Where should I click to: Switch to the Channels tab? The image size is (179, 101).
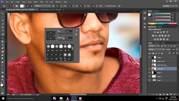[x=157, y=43]
